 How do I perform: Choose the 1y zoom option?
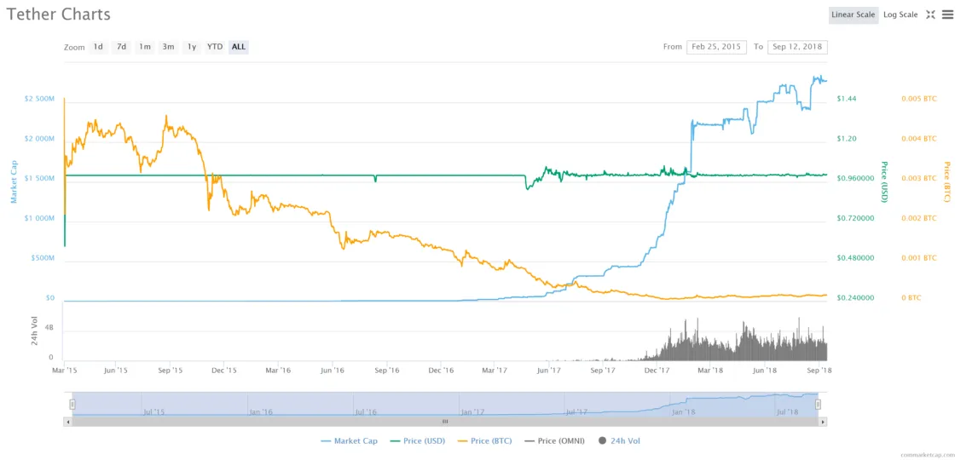pos(192,47)
